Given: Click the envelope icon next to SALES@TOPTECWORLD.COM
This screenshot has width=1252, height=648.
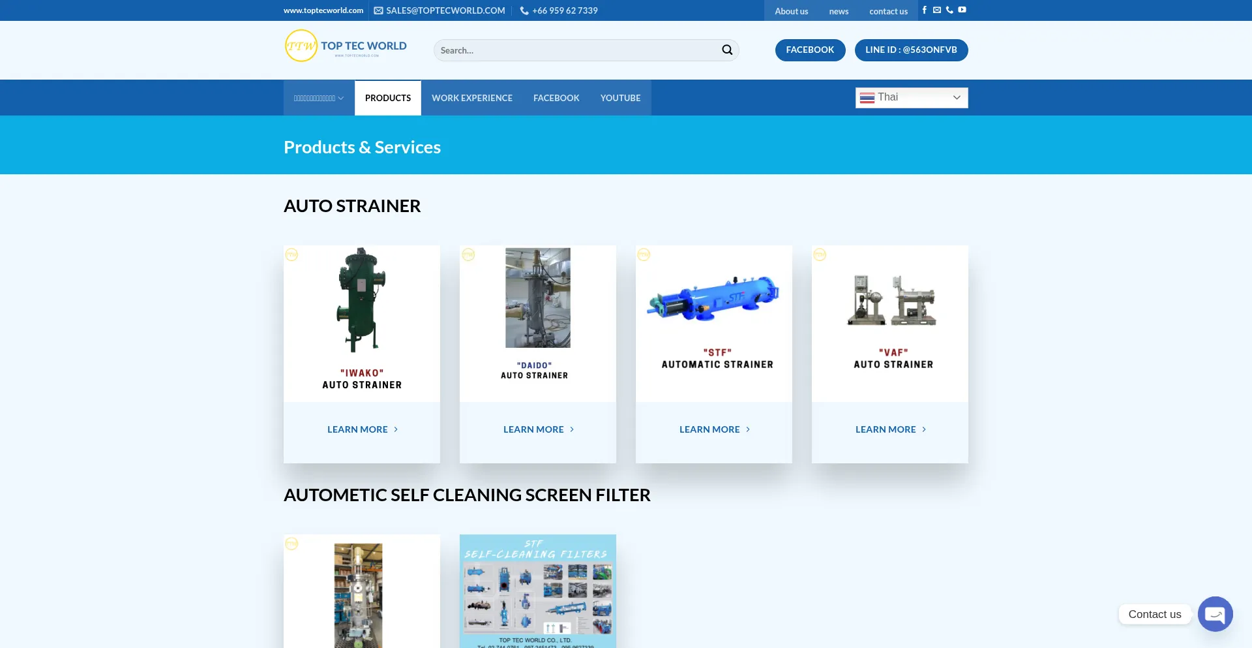Looking at the screenshot, I should 377,10.
